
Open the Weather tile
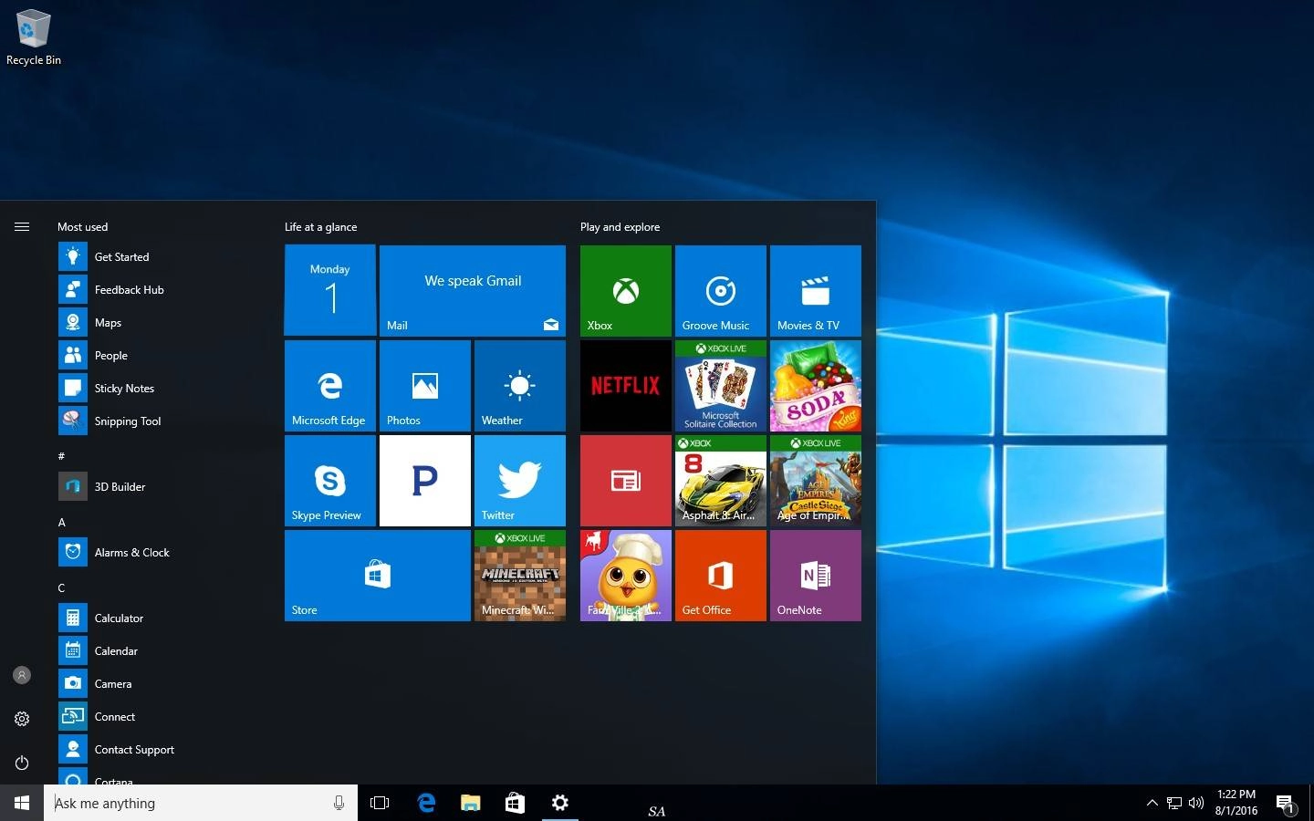click(520, 385)
